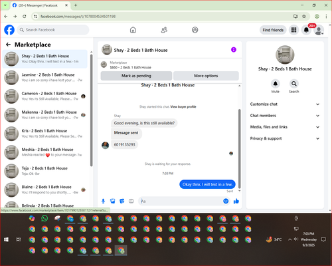Expand Media, files and links section

coord(285,127)
